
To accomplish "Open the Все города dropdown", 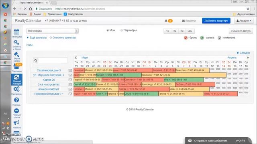I will tap(53, 31).
